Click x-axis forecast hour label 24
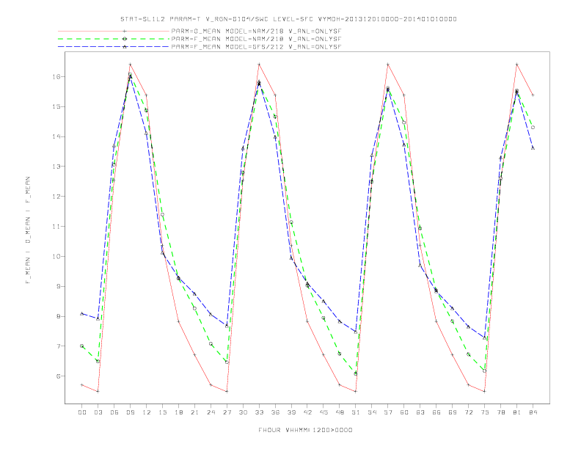581x449 pixels. 211,412
